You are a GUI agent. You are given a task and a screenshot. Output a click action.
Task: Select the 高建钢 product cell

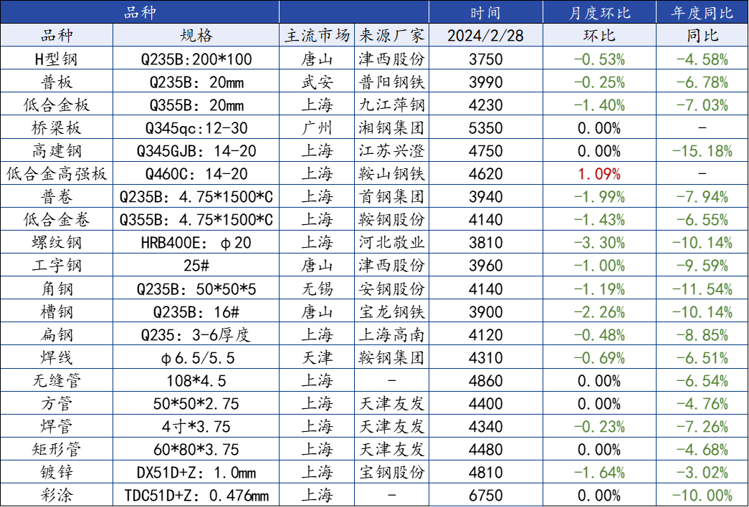point(57,150)
